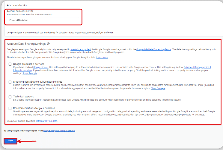Follow the Learn more link

(x=102, y=57)
